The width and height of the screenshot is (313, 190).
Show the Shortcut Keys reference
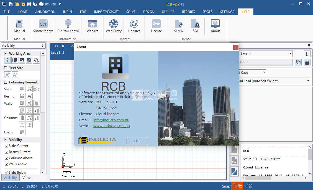click(43, 26)
